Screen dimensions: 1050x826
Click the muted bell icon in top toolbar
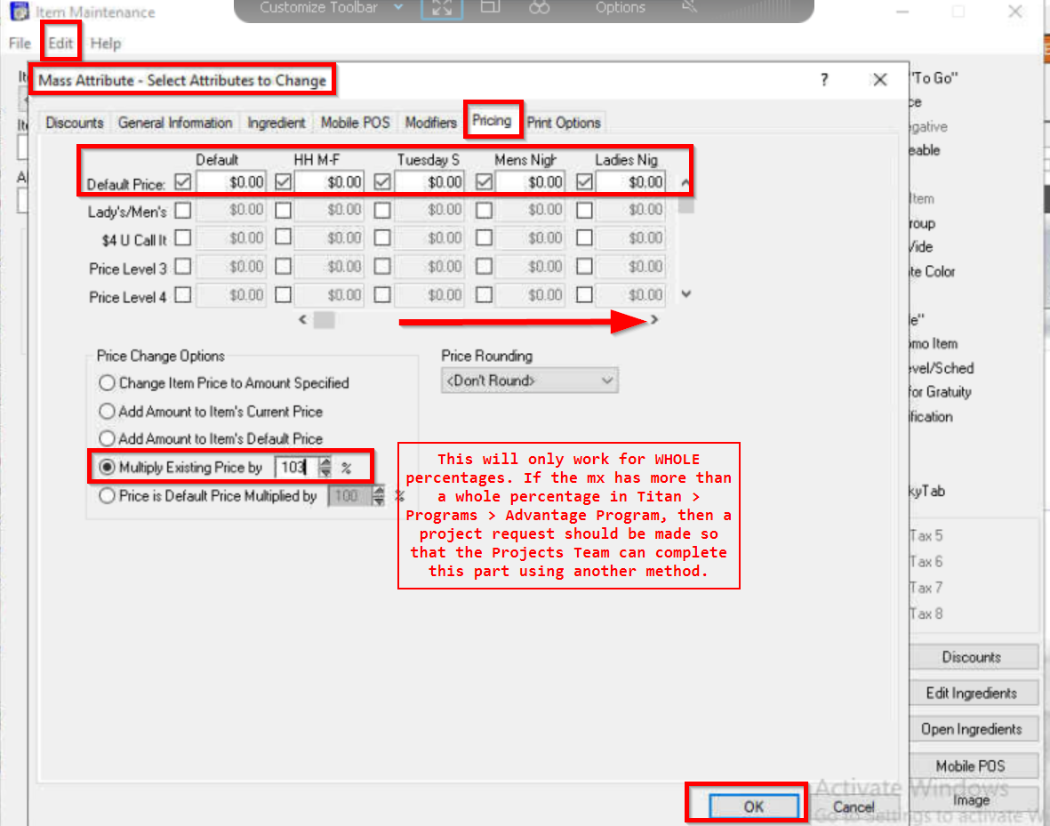(x=689, y=8)
